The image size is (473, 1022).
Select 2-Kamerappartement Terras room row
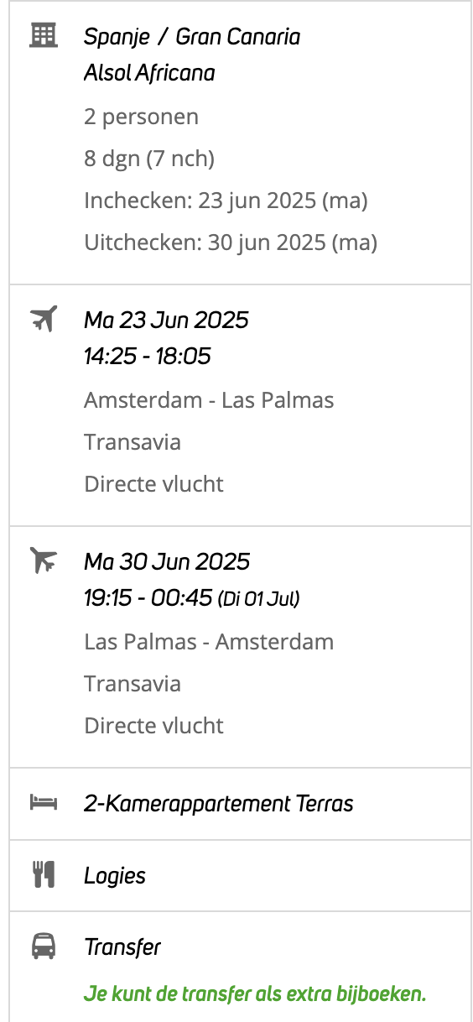click(241, 804)
